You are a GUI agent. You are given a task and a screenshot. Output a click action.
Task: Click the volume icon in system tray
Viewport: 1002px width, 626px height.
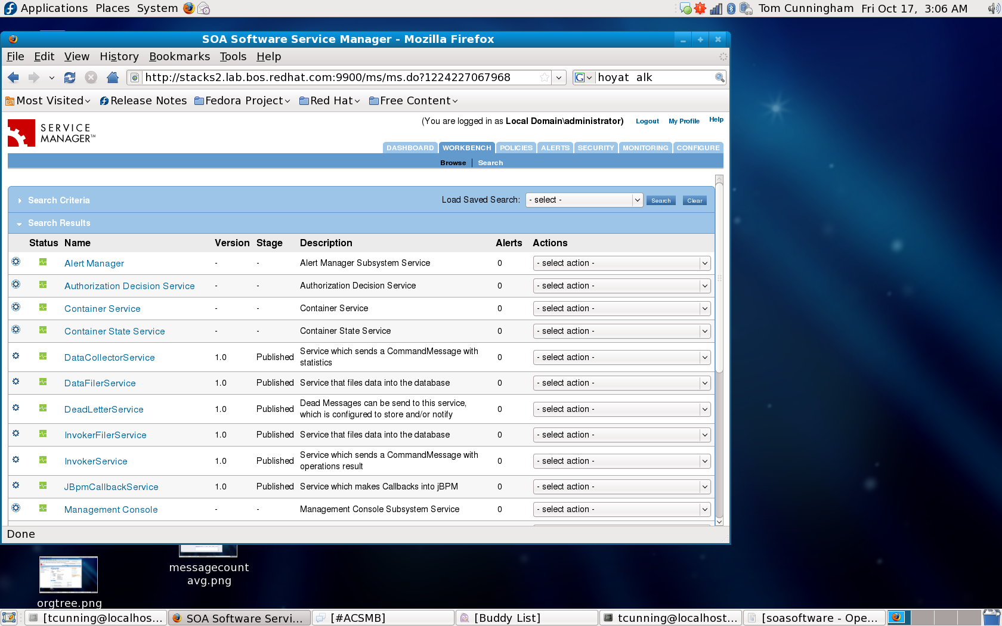coord(993,8)
